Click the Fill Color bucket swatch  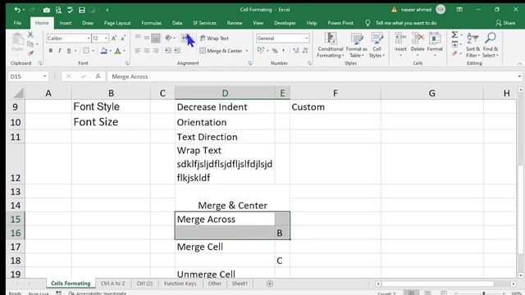coord(104,51)
